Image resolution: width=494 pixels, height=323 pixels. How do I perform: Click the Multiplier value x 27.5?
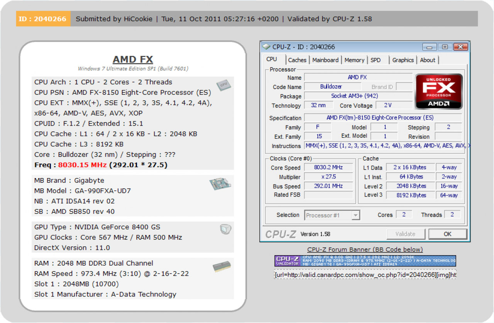pos(328,177)
